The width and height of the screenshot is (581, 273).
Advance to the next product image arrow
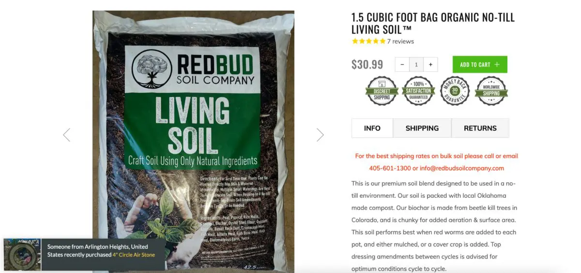tap(320, 135)
